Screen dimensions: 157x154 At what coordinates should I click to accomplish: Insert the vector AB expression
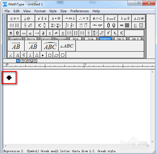pos(16,46)
